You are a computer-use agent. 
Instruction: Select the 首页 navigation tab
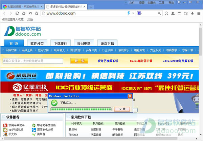click(x=14, y=43)
